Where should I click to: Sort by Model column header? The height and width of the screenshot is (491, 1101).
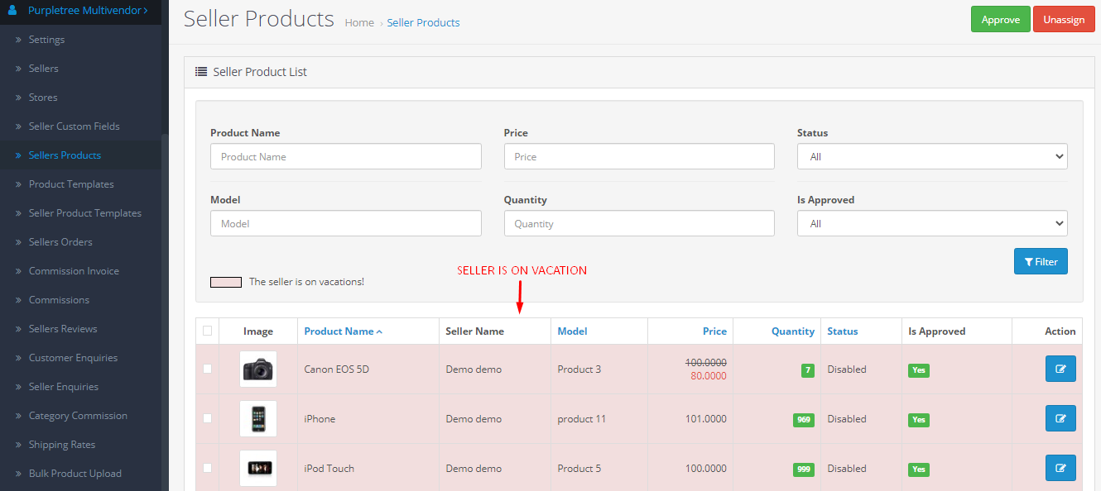pyautogui.click(x=572, y=331)
